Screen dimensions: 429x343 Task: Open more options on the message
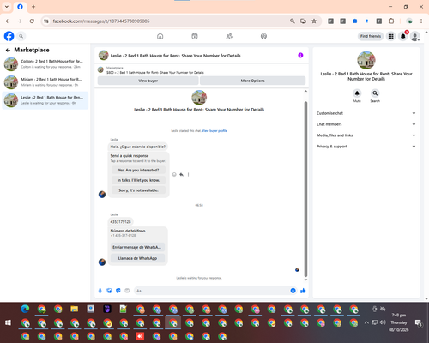(188, 174)
